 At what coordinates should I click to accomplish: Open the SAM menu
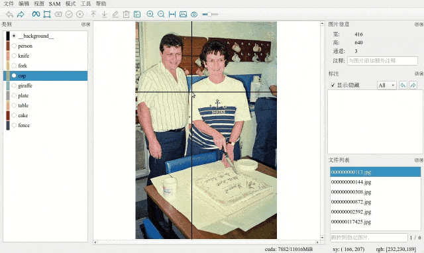(x=54, y=4)
